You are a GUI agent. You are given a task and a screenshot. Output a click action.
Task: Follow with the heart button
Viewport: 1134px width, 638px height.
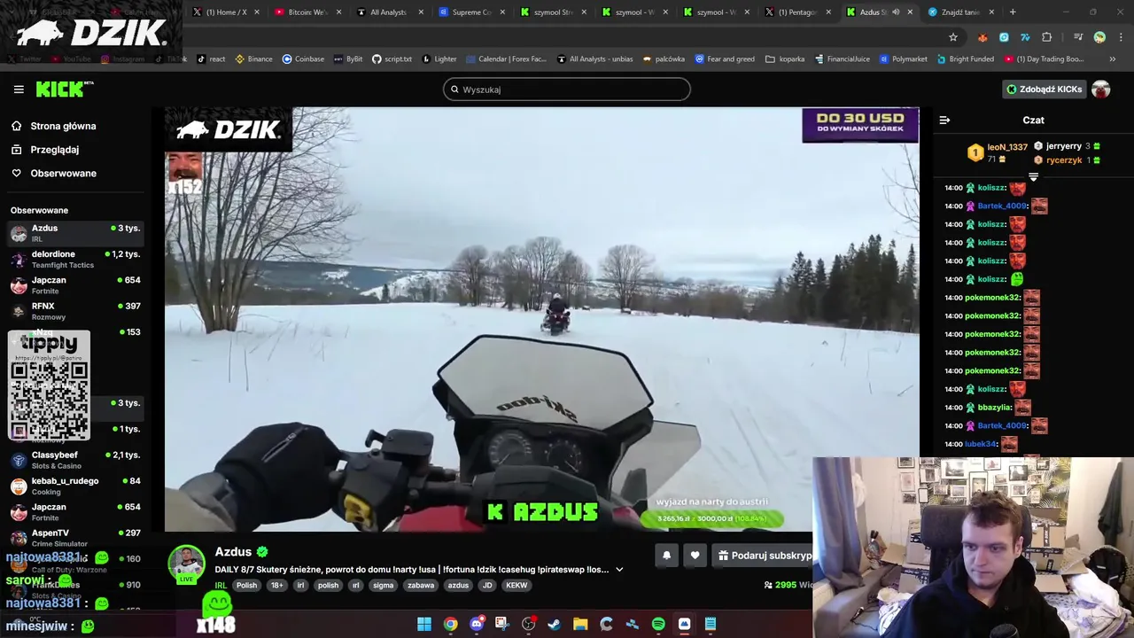tap(695, 556)
